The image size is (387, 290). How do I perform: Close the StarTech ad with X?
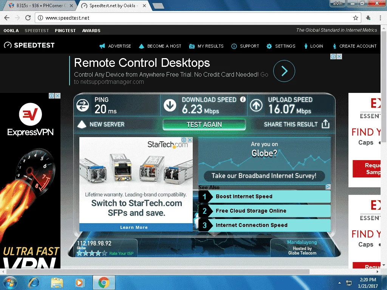tap(190, 140)
